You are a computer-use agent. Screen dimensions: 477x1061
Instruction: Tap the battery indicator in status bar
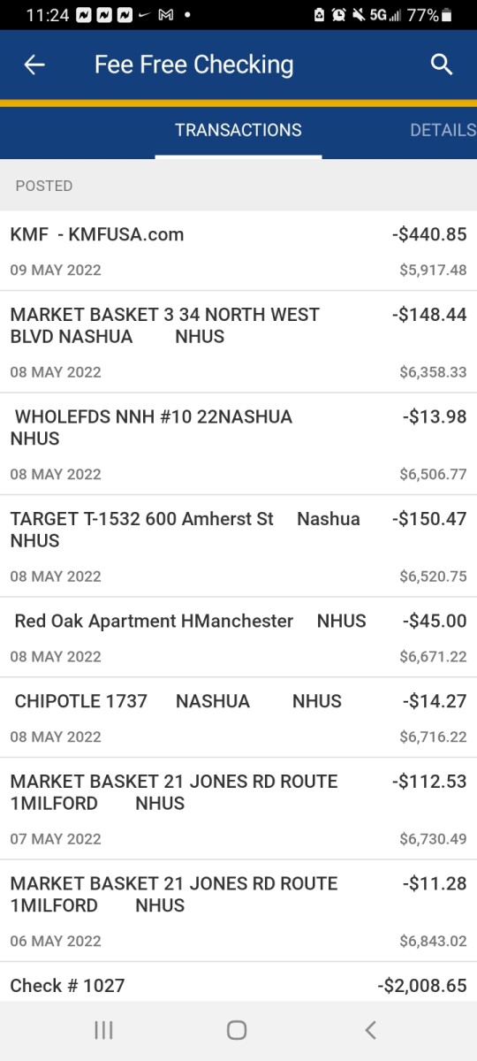[x=447, y=15]
